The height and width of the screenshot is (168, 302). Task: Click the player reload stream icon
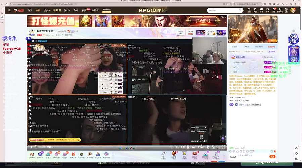click(x=36, y=147)
